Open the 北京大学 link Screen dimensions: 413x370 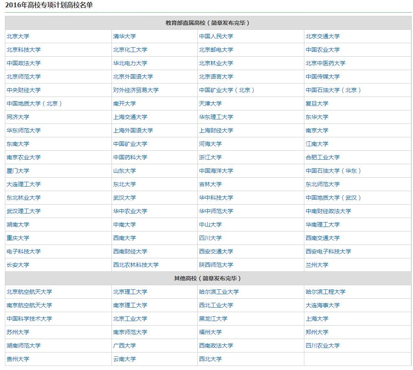click(x=18, y=36)
